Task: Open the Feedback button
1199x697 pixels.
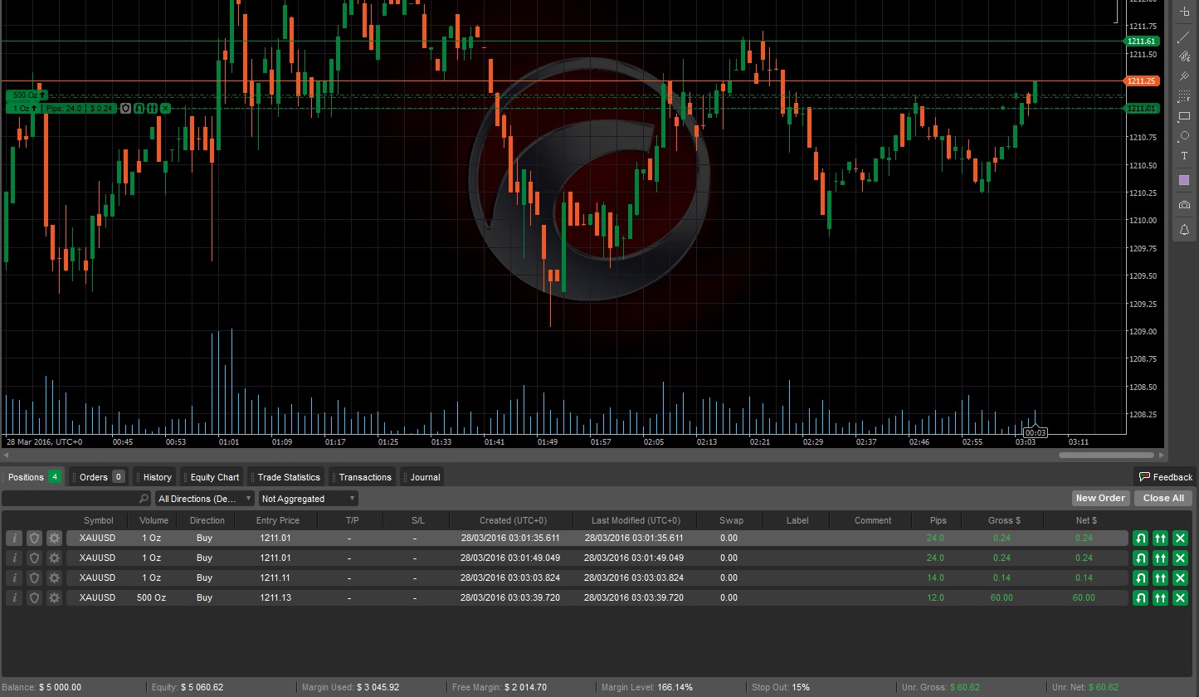Action: (x=1165, y=477)
